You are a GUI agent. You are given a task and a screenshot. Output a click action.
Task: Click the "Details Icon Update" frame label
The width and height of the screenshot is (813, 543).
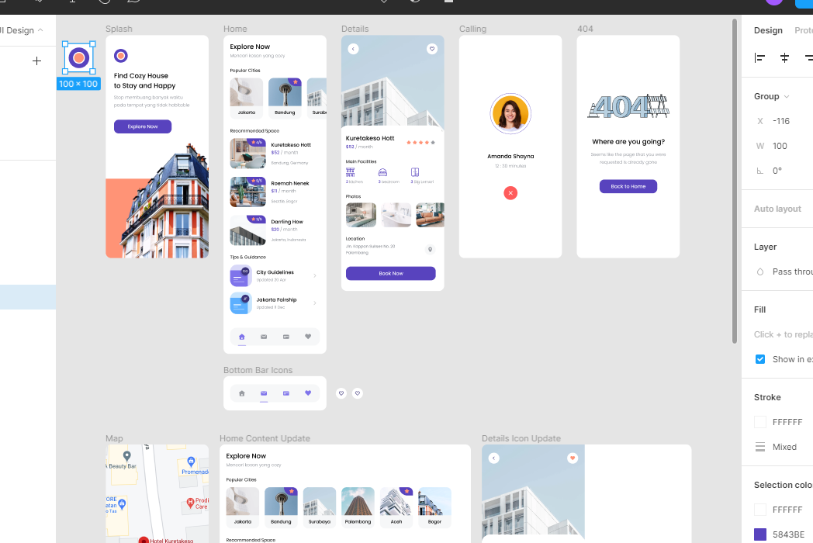(x=521, y=439)
